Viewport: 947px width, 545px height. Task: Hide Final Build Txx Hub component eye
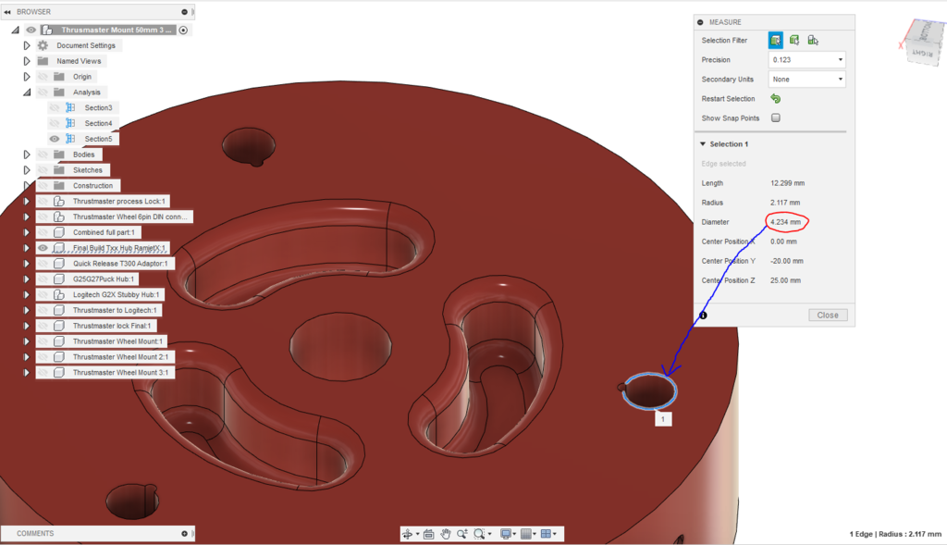[x=43, y=248]
